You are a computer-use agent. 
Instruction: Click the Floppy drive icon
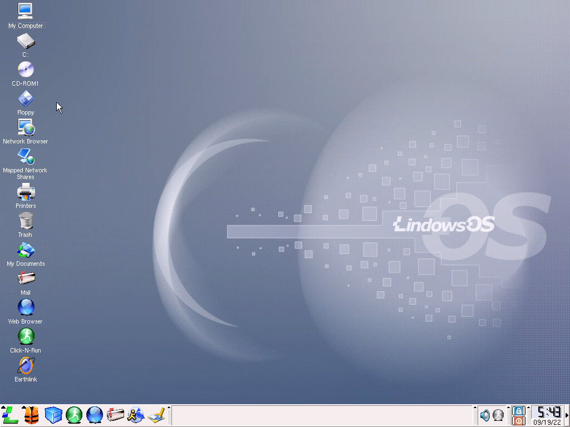pyautogui.click(x=26, y=99)
